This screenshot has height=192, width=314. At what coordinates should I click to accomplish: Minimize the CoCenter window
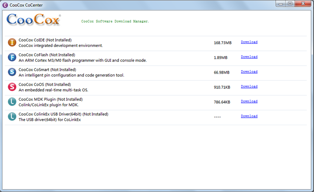click(x=280, y=4)
